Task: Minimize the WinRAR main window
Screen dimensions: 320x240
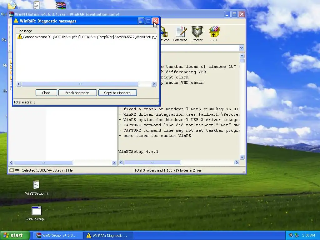Action: click(227, 14)
